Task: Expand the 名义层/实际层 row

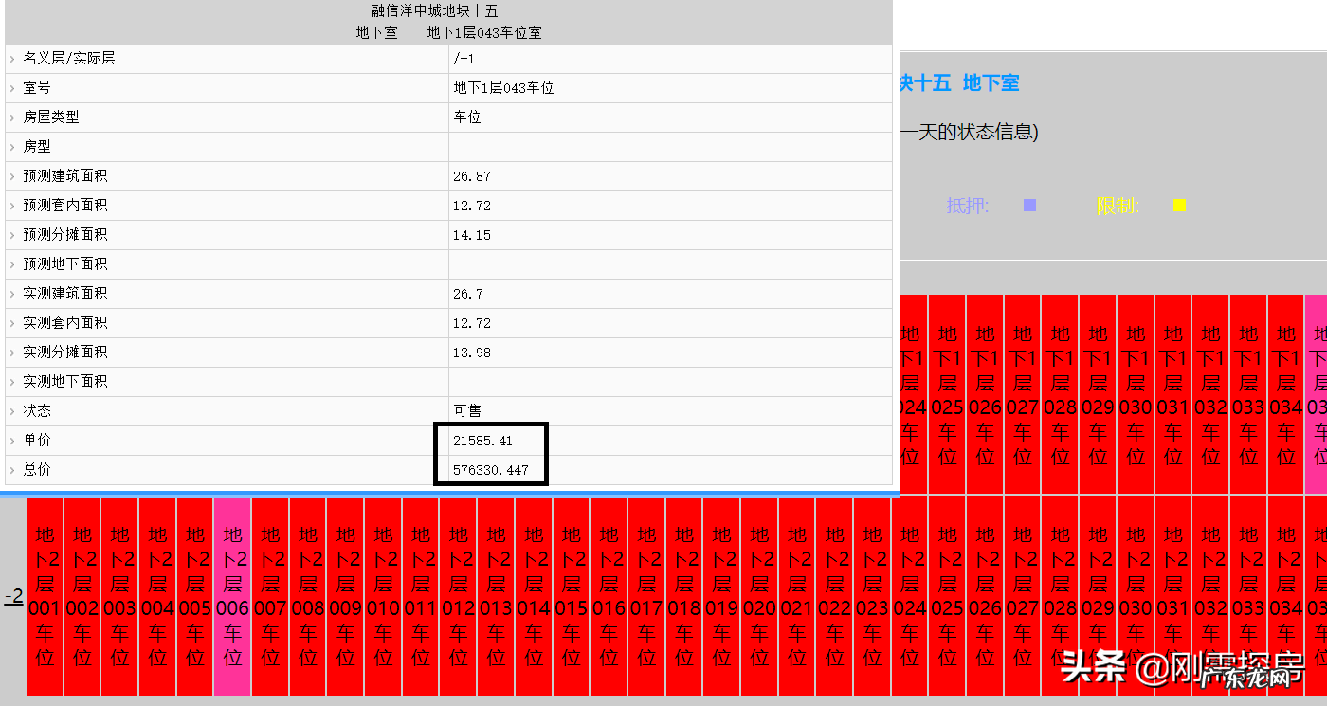Action: point(11,58)
